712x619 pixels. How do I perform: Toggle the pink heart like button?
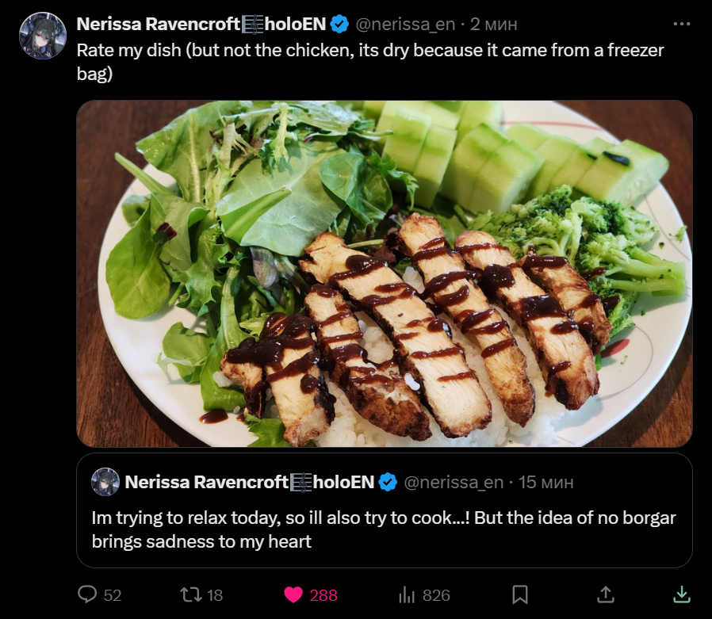click(x=293, y=594)
